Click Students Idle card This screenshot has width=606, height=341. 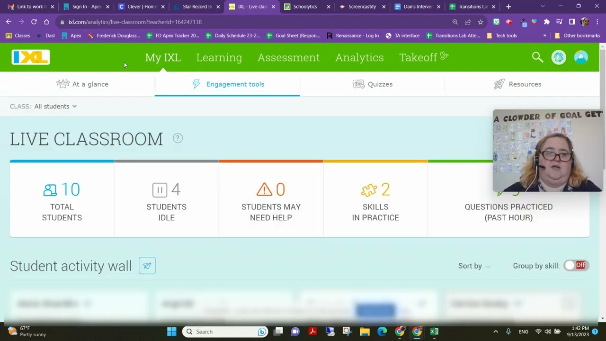(166, 199)
